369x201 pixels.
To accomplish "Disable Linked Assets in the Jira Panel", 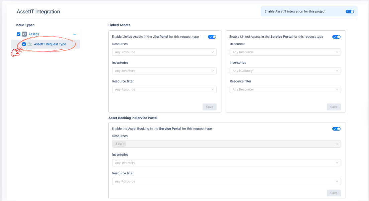I will click(212, 37).
